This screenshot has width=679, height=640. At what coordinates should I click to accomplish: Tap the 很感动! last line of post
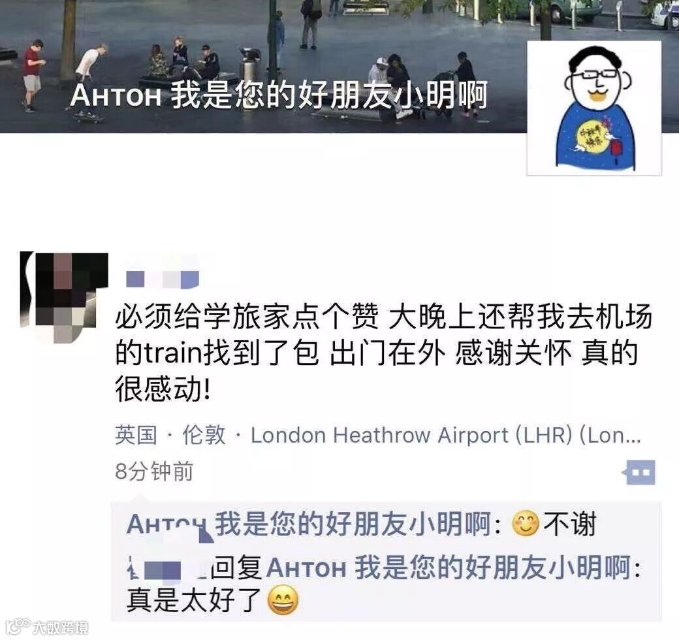point(163,388)
